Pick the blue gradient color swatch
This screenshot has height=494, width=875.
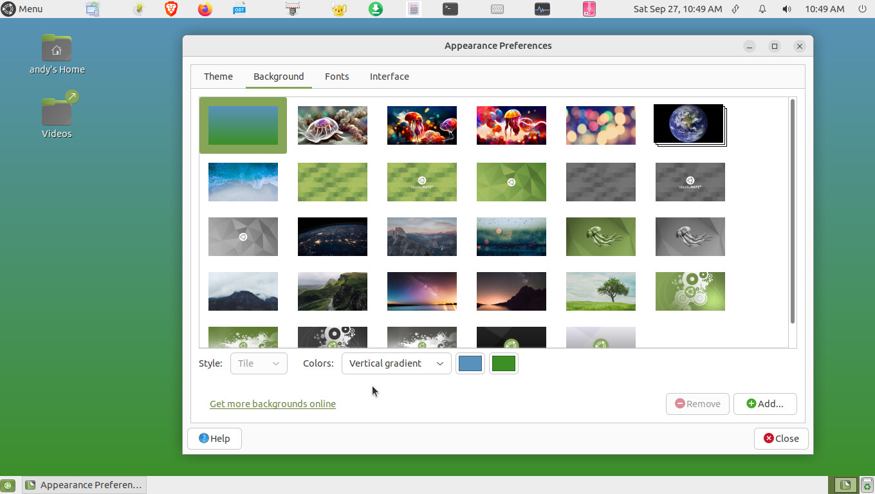[470, 363]
